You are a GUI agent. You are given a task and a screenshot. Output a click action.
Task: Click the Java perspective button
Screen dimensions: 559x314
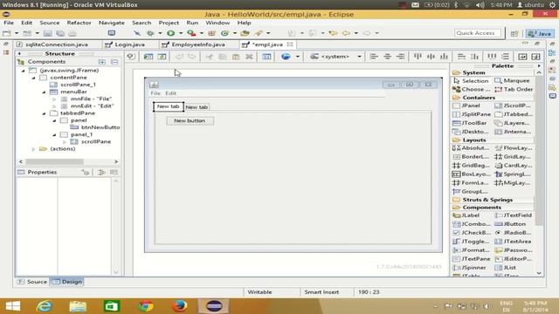540,33
